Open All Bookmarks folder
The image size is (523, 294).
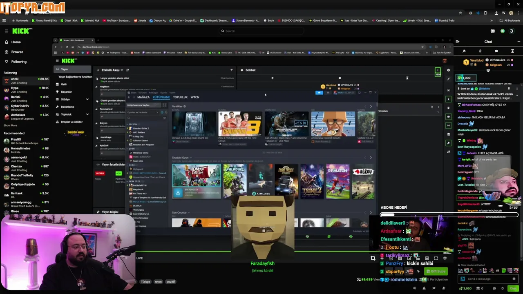click(x=510, y=20)
